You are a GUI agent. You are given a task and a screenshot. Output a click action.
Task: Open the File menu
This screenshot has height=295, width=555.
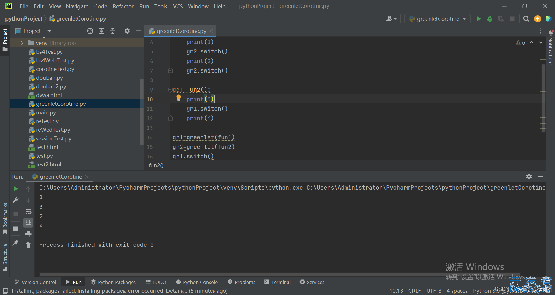tap(24, 6)
